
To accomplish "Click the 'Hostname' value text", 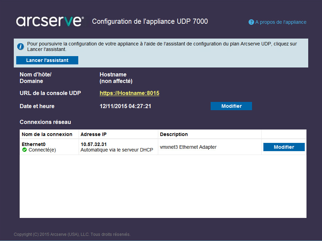I will [x=113, y=74].
